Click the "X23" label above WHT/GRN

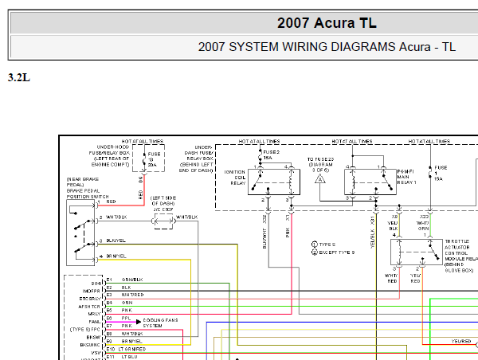[x=424, y=217]
